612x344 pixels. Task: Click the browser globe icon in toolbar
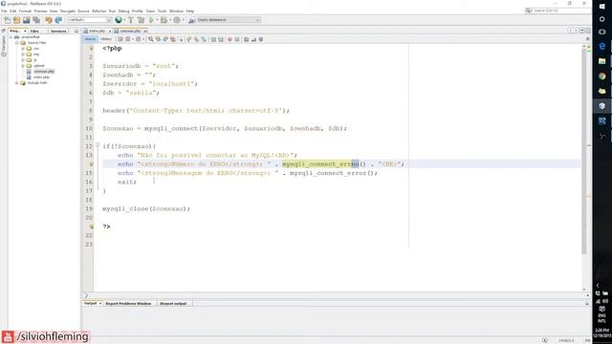119,20
